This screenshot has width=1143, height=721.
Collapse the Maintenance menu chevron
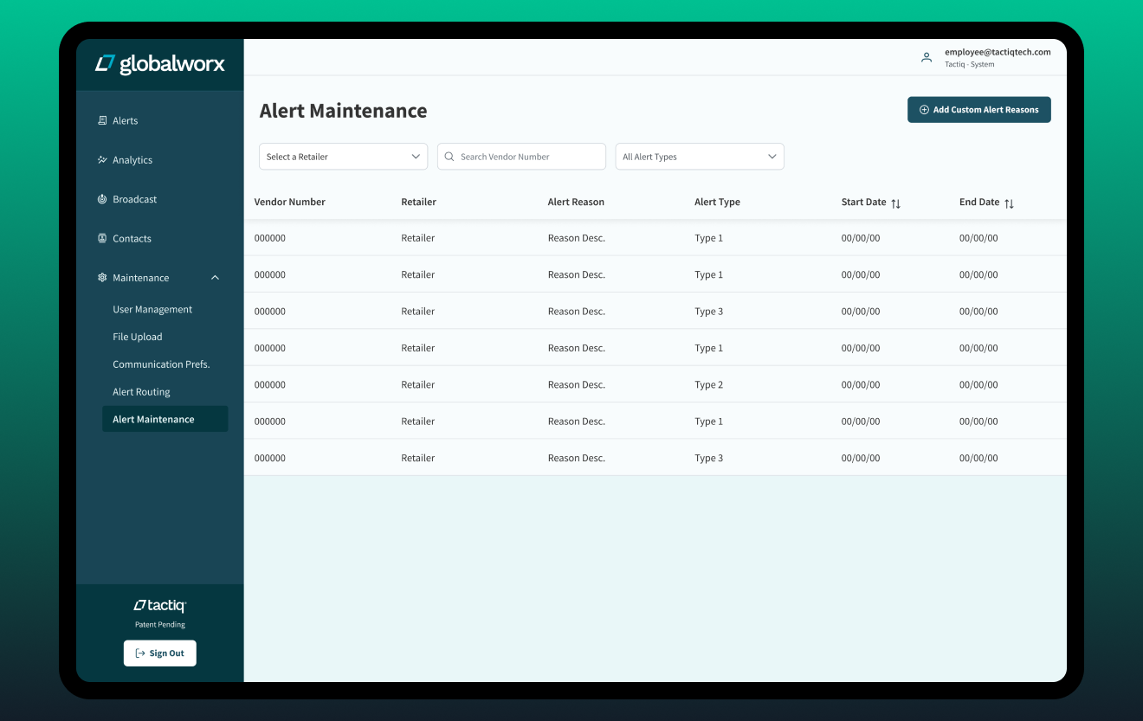coord(216,278)
